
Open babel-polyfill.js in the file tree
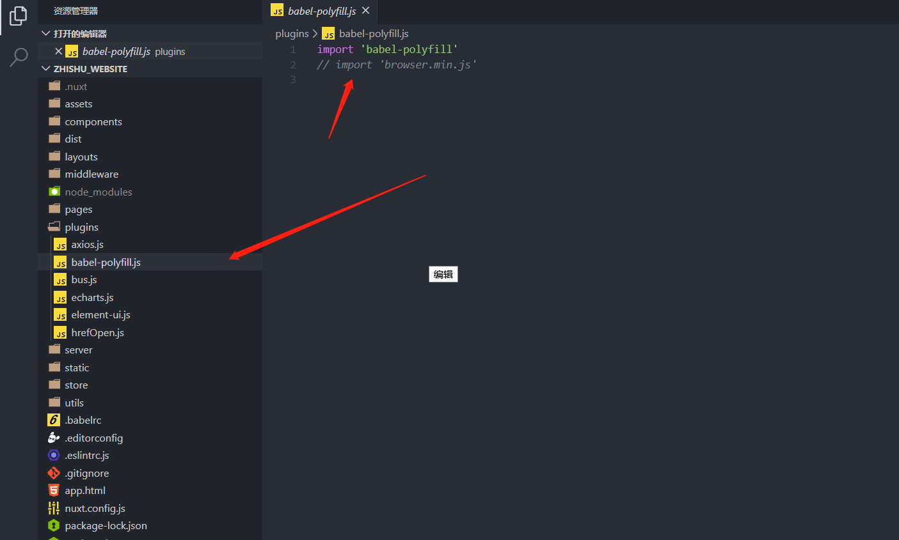150,262
